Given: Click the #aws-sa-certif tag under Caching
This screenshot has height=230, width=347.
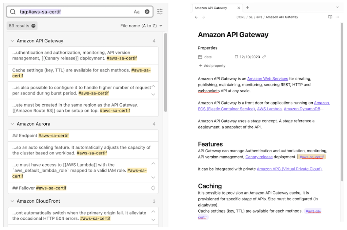Looking at the screenshot, I should coord(313,211).
